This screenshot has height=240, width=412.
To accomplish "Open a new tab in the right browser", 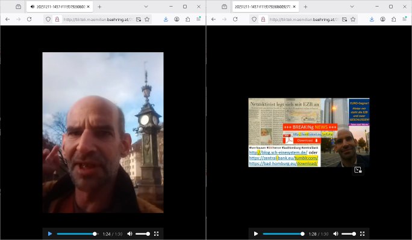I will 305,7.
